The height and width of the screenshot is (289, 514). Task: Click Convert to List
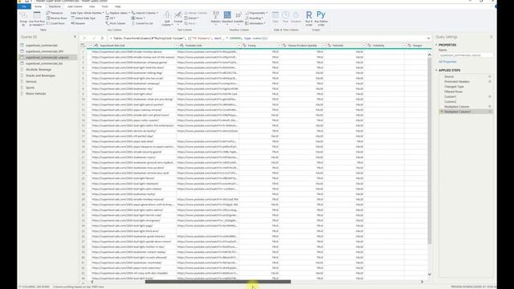pyautogui.click(x=142, y=23)
